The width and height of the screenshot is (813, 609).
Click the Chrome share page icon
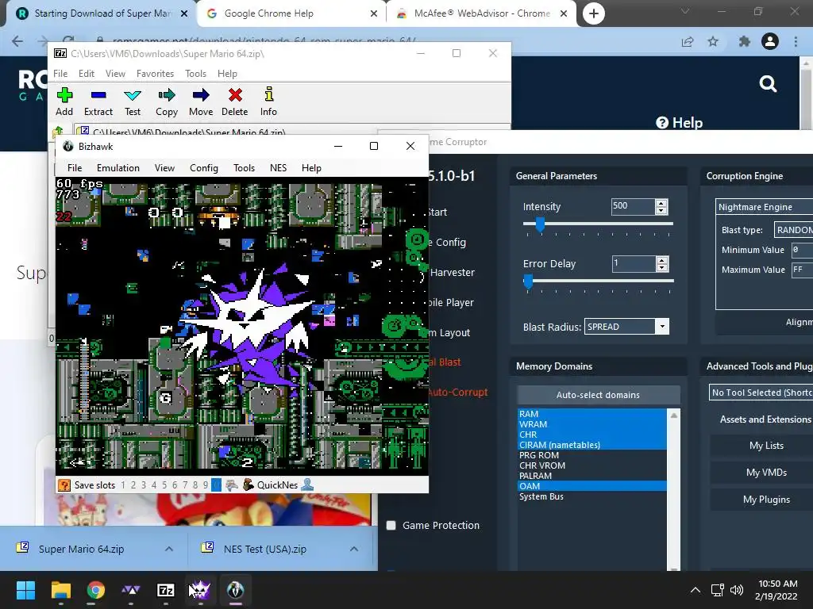coord(688,41)
